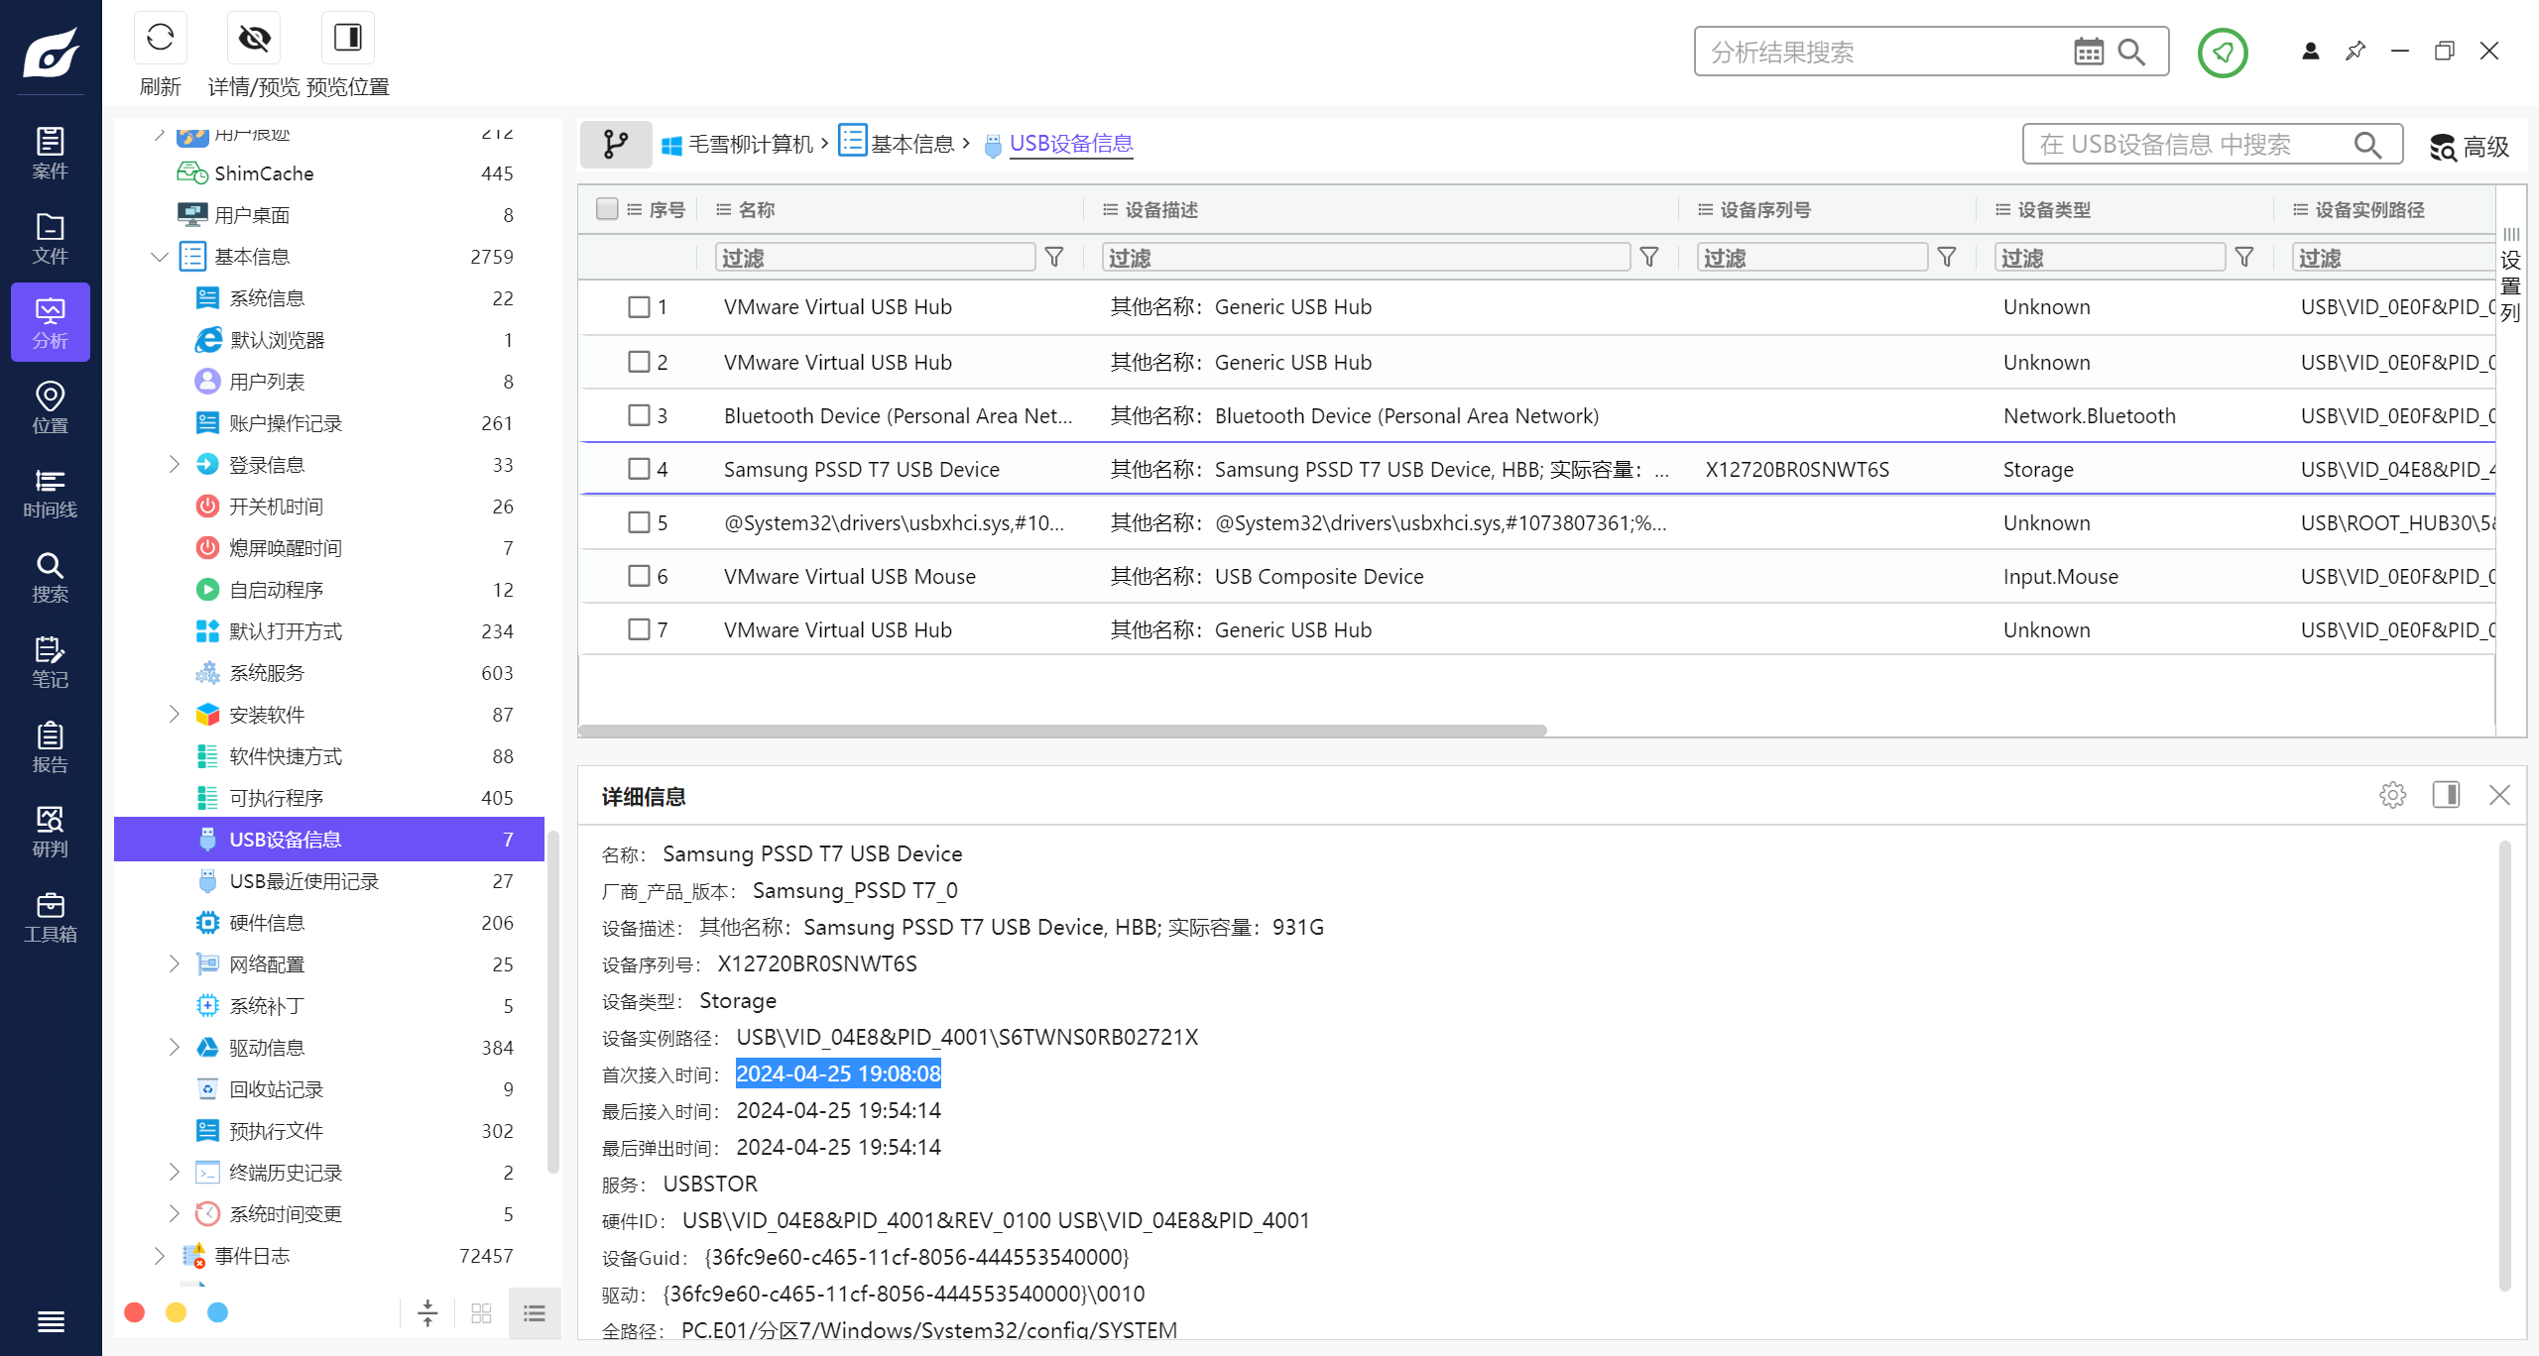2539x1356 pixels.
Task: Expand the 安装软件 tree node
Action: pyautogui.click(x=175, y=714)
